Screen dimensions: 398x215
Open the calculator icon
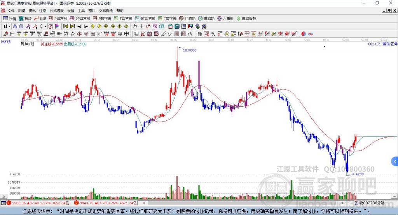pyautogui.click(x=177, y=26)
